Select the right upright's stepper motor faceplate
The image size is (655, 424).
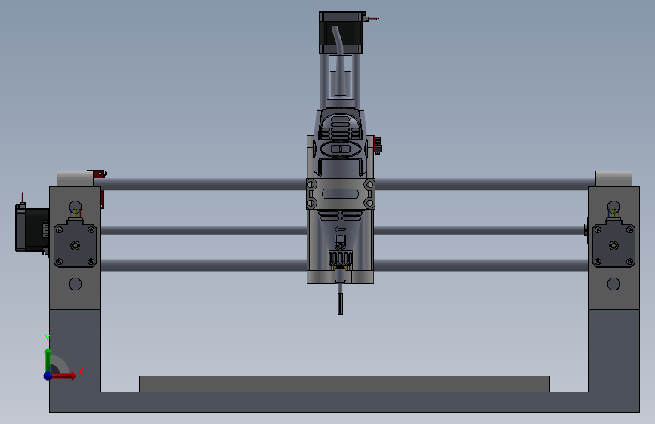613,245
